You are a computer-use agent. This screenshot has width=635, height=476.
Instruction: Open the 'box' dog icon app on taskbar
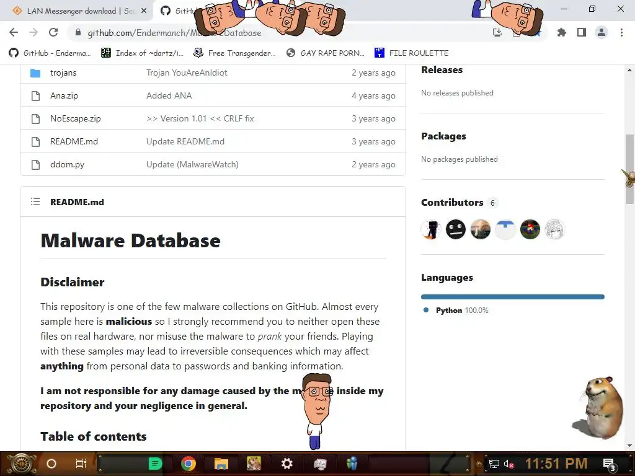point(254,464)
